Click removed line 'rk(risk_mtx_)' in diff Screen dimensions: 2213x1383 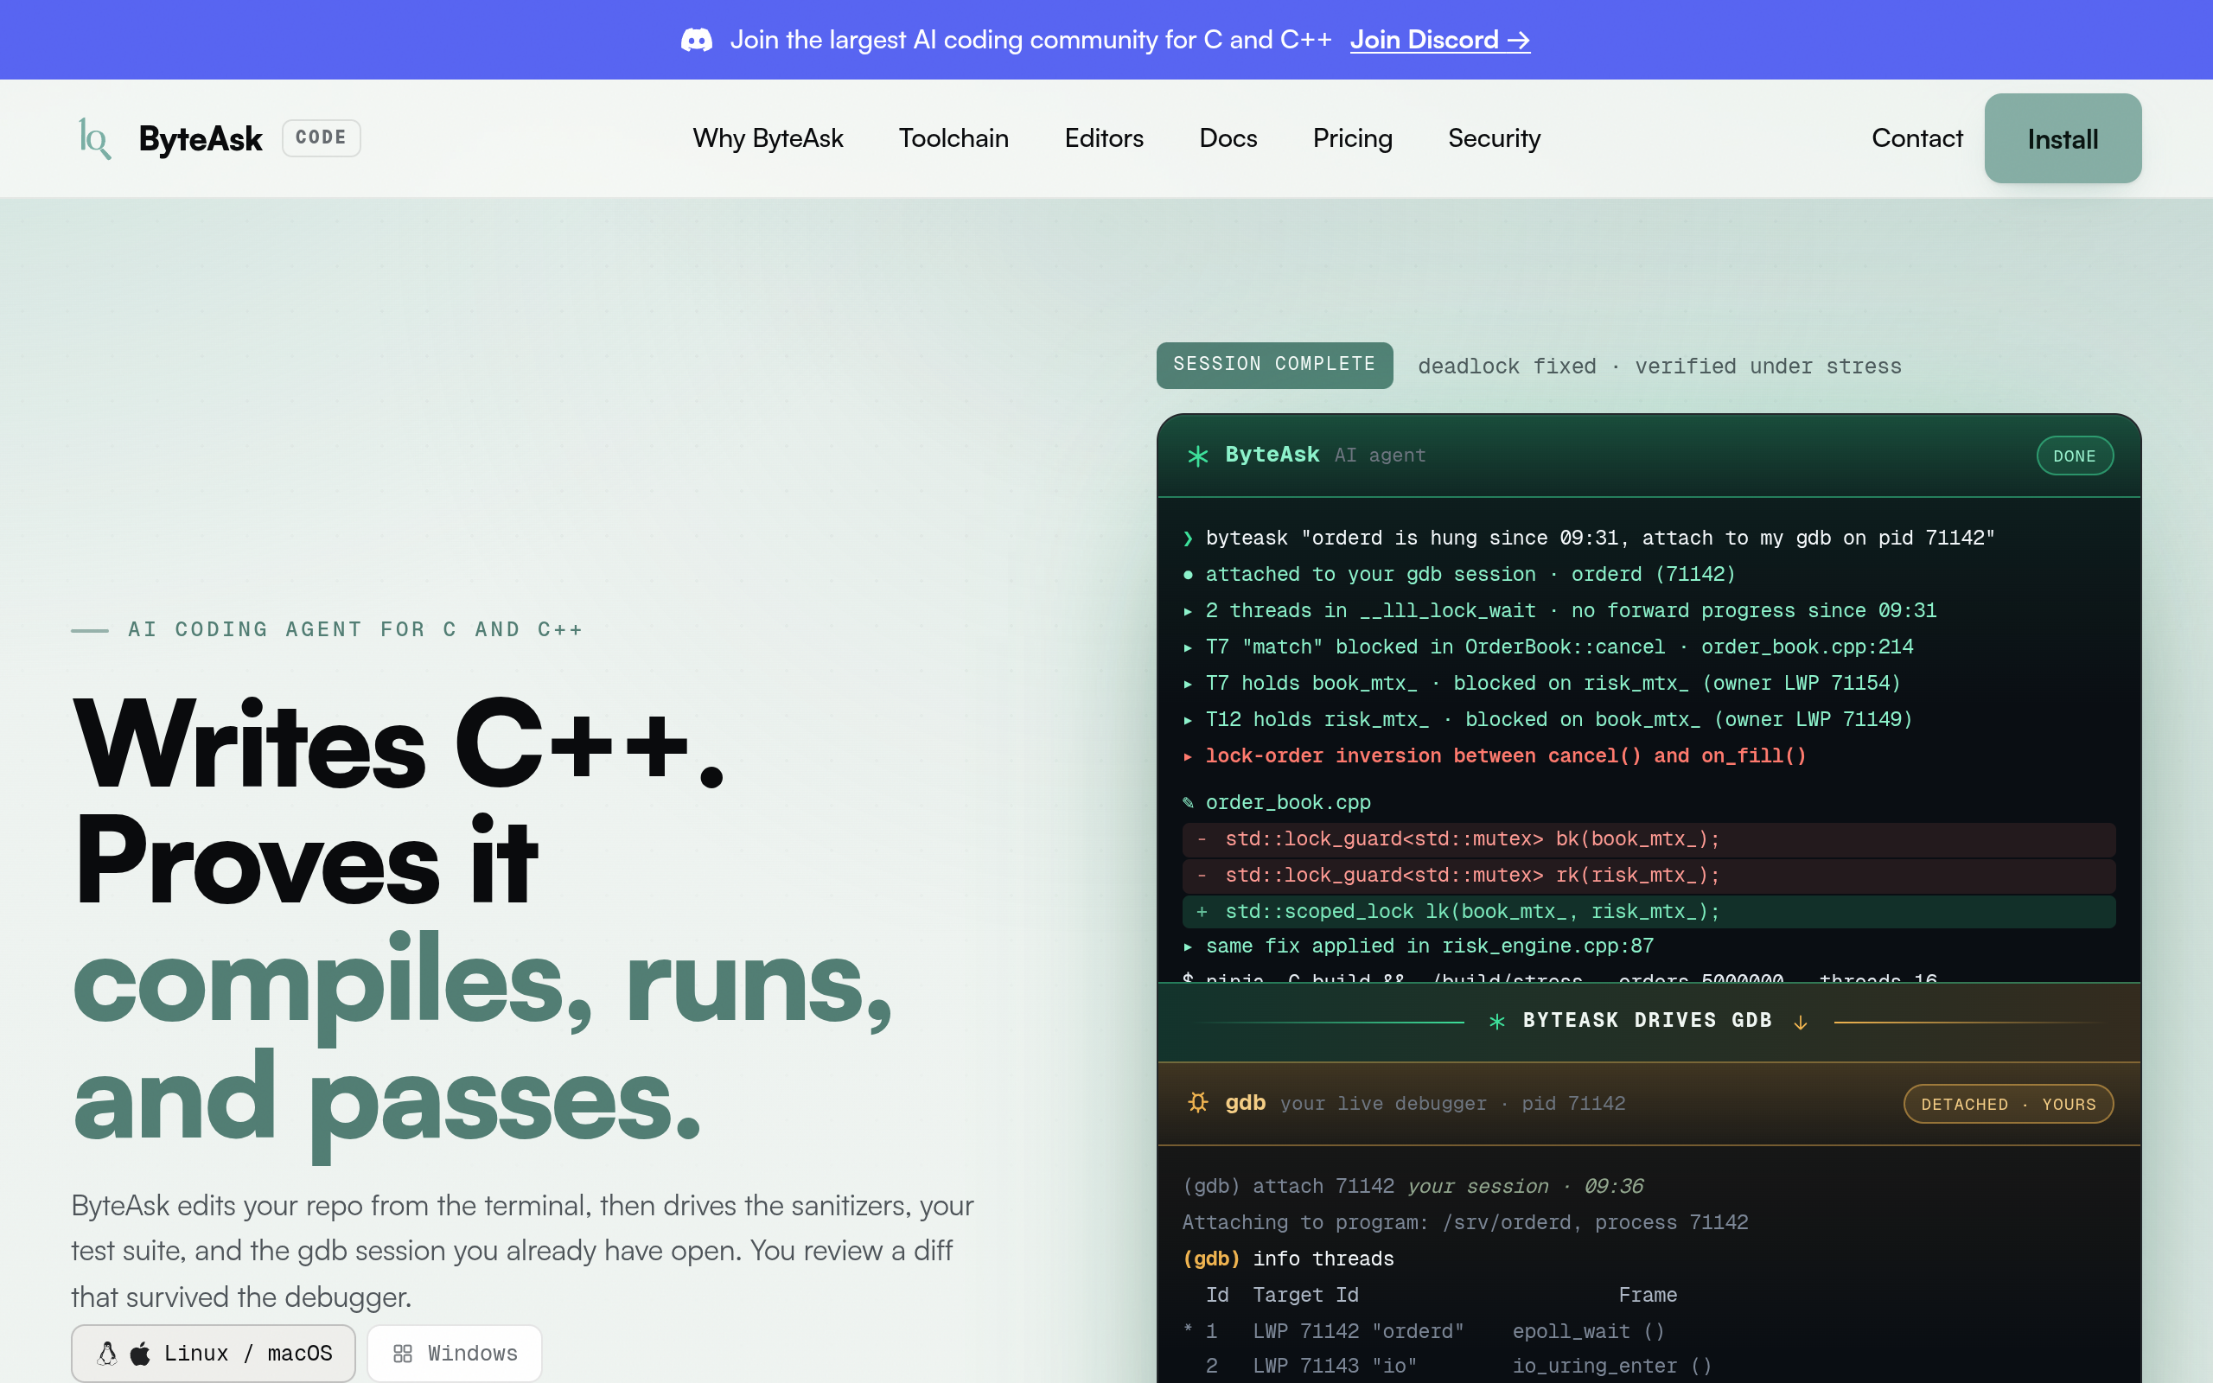click(1648, 876)
